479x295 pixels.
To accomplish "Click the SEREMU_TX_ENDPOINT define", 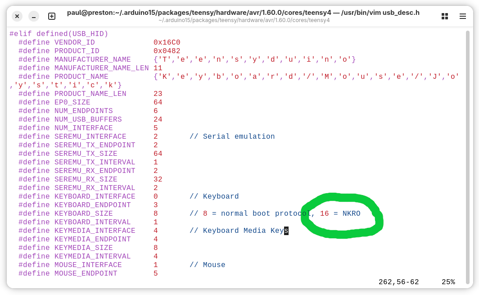I will pyautogui.click(x=77, y=145).
